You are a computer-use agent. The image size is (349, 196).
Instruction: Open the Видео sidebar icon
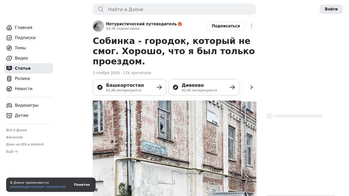tap(9, 58)
